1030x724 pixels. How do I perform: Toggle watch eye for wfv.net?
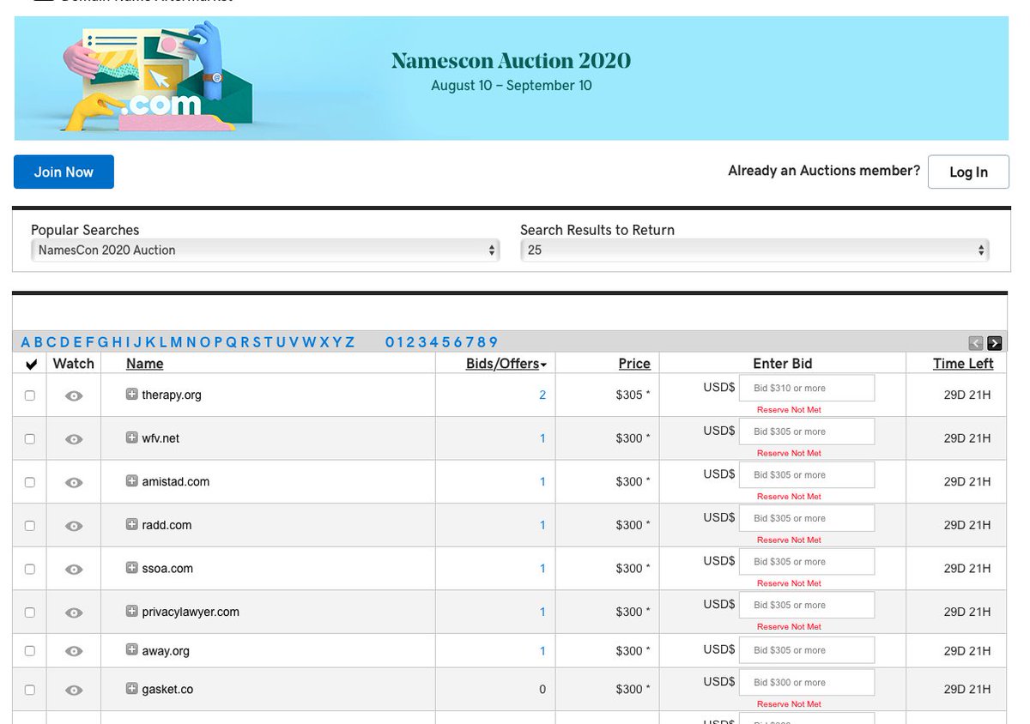(74, 439)
